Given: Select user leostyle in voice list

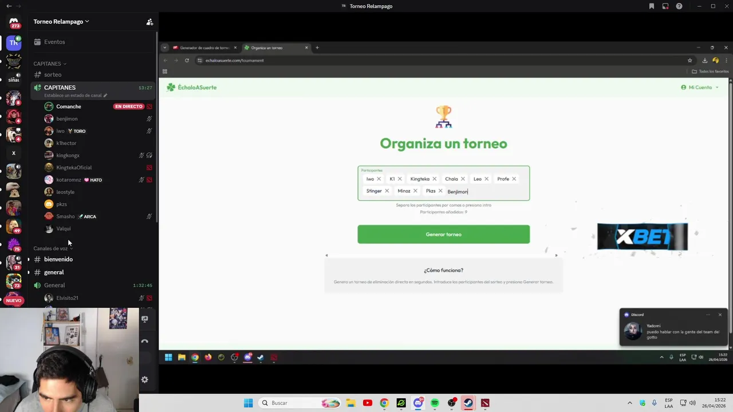Looking at the screenshot, I should [x=65, y=192].
